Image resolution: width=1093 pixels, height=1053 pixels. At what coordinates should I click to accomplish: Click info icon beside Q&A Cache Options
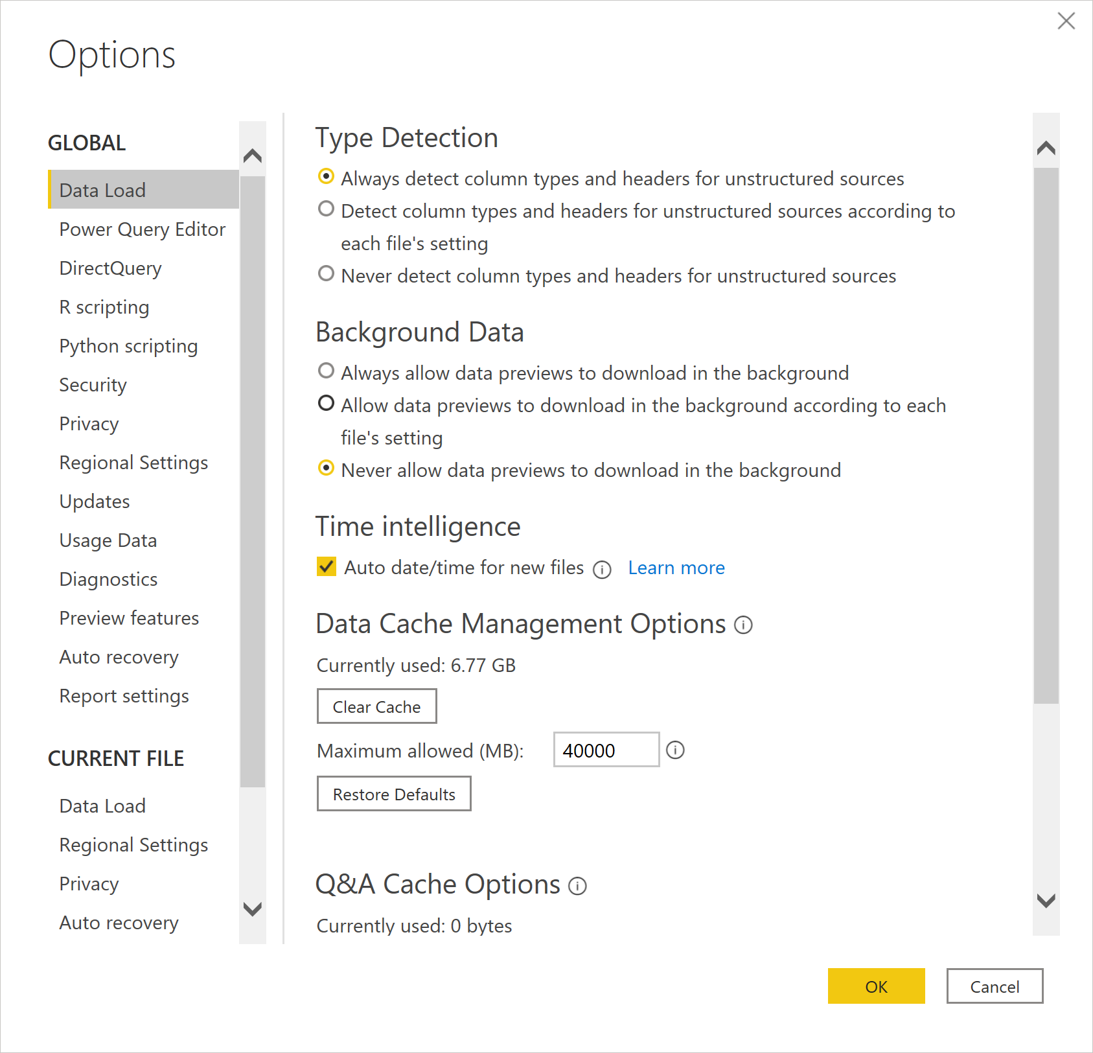[577, 886]
